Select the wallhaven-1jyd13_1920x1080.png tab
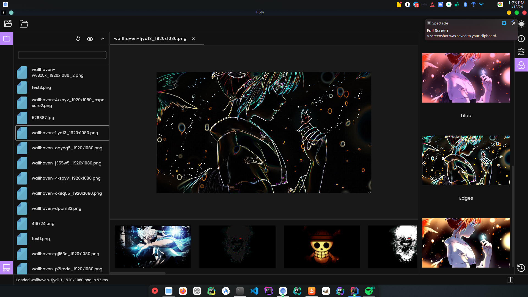 pos(150,38)
